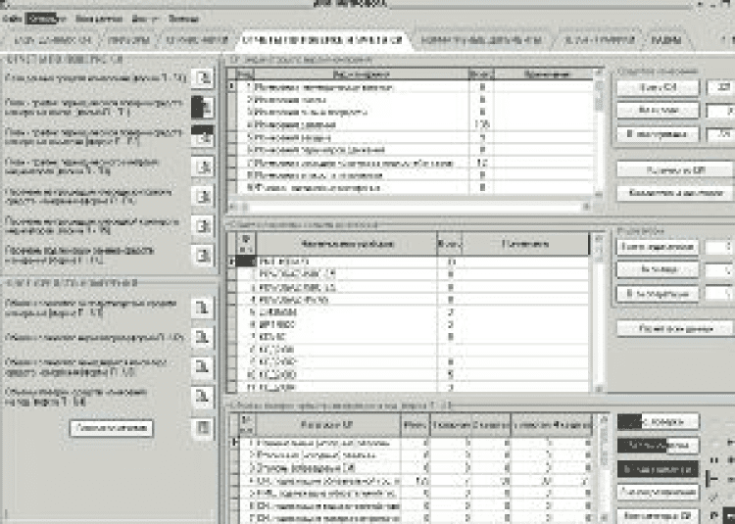Open the fourth report icon in the top-left list
The image size is (735, 524).
coord(202,167)
